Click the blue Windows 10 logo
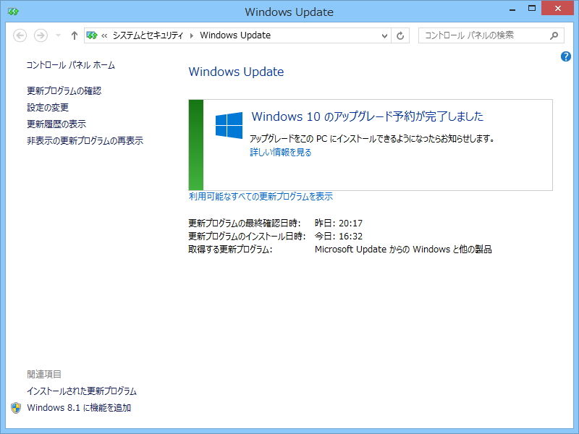 (229, 125)
